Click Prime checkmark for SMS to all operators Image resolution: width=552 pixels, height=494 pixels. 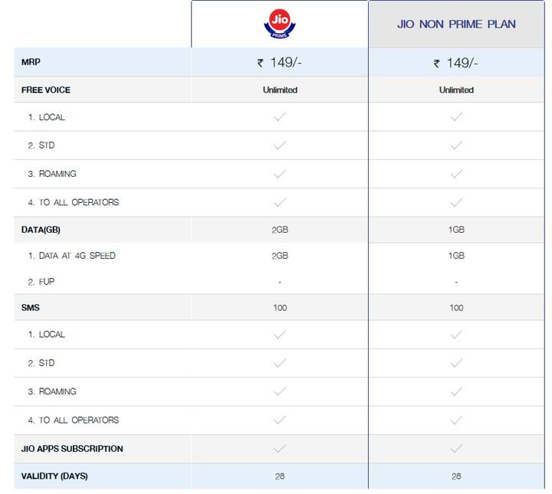tap(280, 420)
